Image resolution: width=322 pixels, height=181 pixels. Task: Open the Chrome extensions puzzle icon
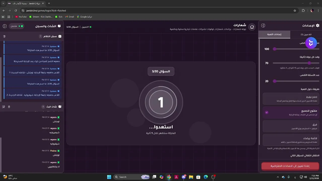(x=303, y=11)
